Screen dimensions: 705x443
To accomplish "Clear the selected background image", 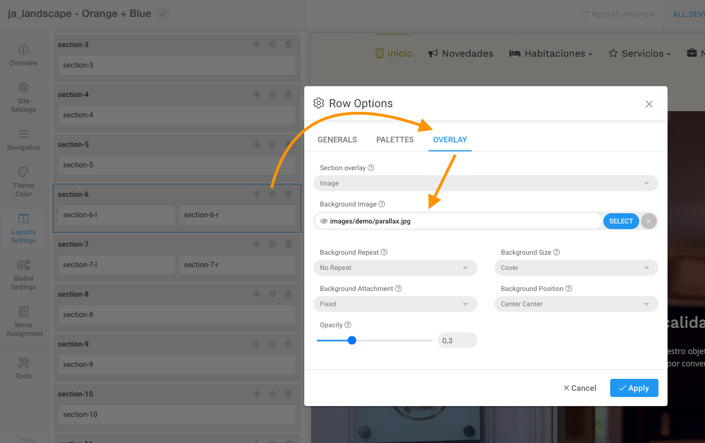I will click(648, 221).
